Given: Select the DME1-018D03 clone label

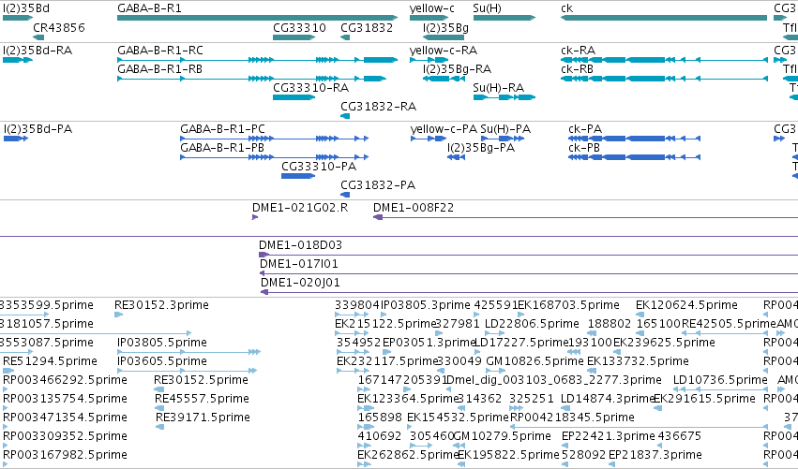Looking at the screenshot, I should point(300,245).
